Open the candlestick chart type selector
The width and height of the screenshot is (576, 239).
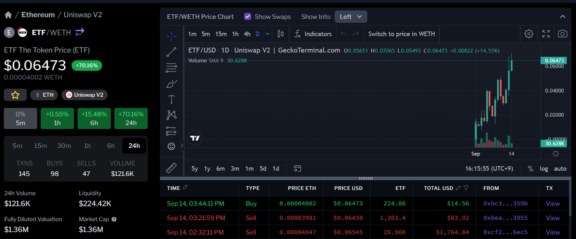[281, 34]
